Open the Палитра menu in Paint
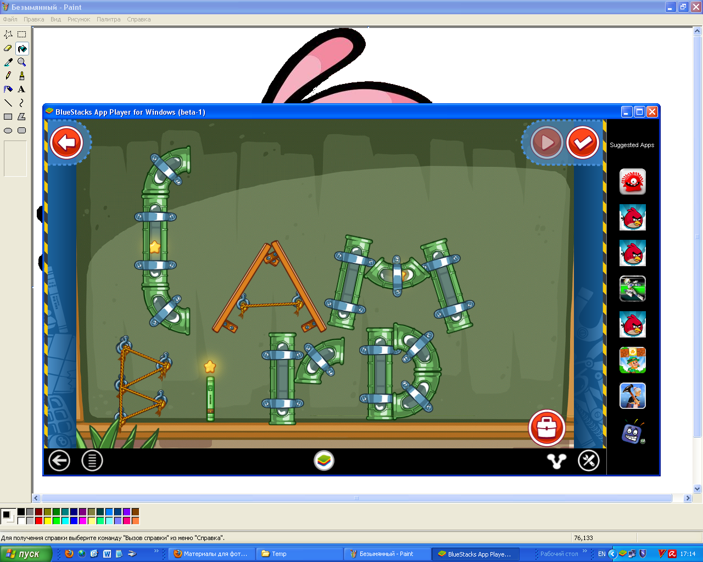 [x=109, y=19]
